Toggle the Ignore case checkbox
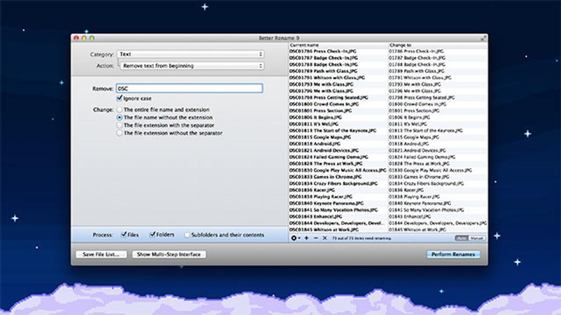The height and width of the screenshot is (315, 561). click(119, 98)
